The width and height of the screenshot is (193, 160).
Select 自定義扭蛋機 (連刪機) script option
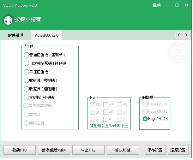(x=27, y=63)
